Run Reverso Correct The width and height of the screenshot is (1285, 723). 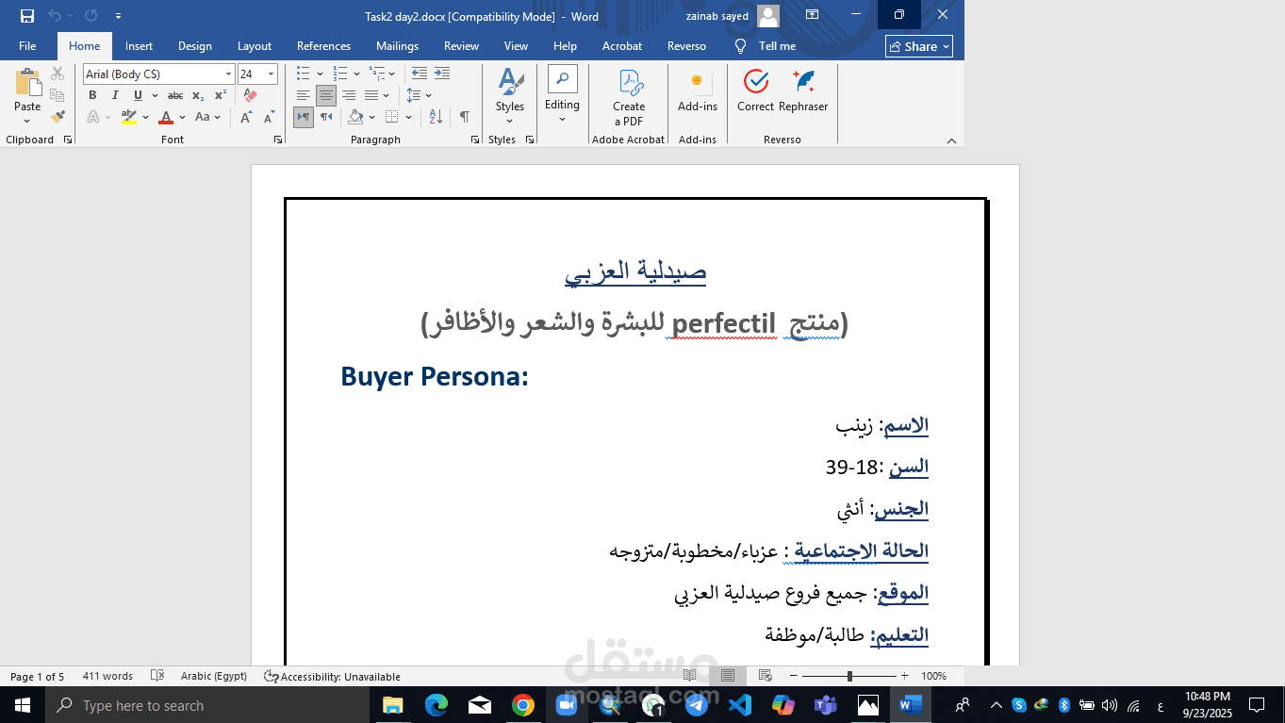755,92
